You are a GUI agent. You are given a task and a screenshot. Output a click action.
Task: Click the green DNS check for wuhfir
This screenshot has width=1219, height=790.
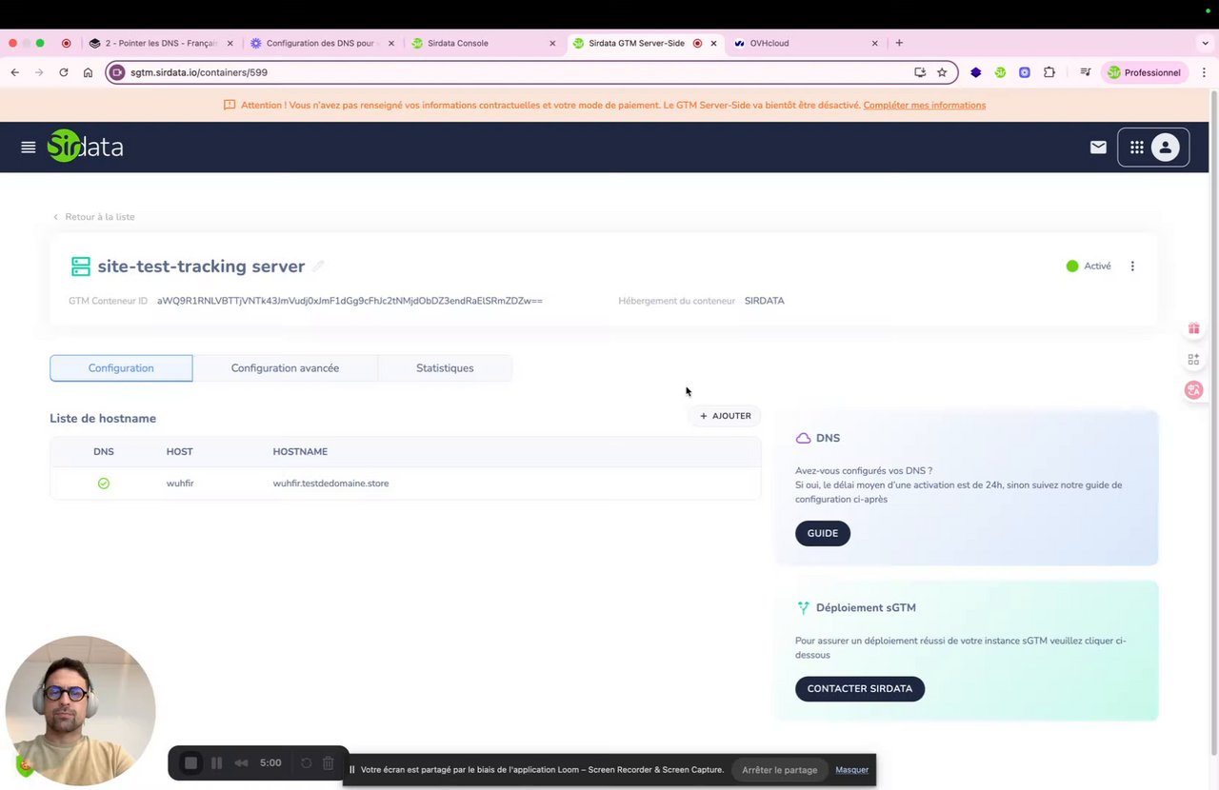point(104,484)
